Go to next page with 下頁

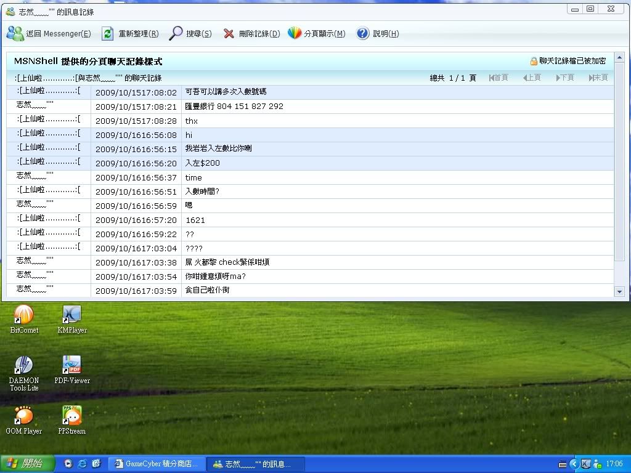(x=565, y=78)
